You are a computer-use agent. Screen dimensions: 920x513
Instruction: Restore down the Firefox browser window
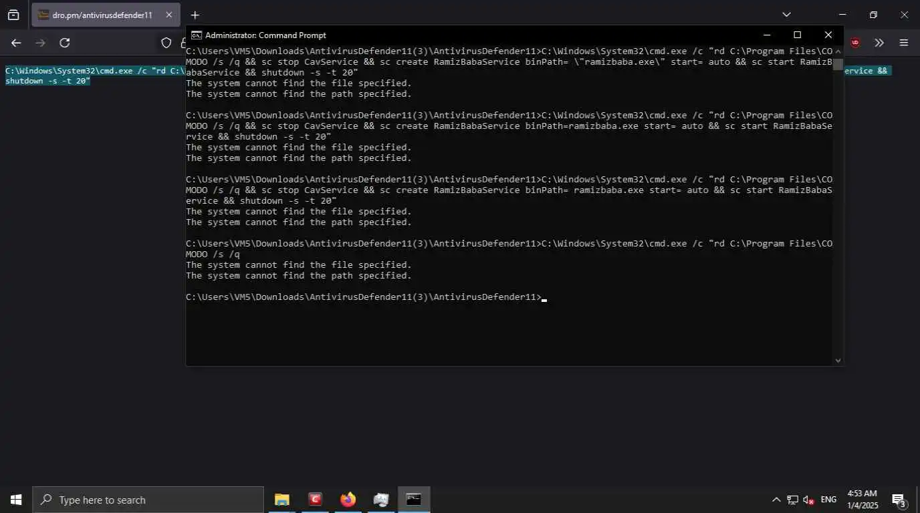pos(873,15)
